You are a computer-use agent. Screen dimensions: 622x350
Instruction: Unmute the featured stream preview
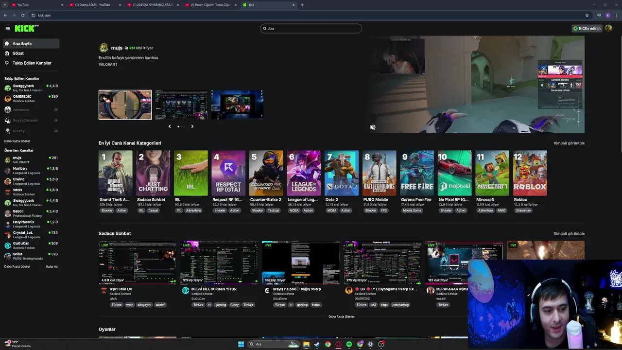[373, 127]
